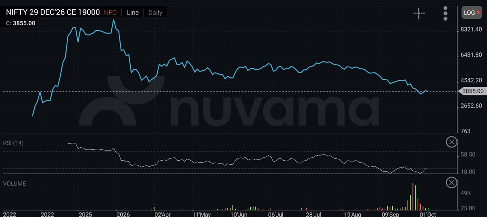Click the 06'Jul date label
The width and height of the screenshot is (487, 217).
pyautogui.click(x=275, y=214)
